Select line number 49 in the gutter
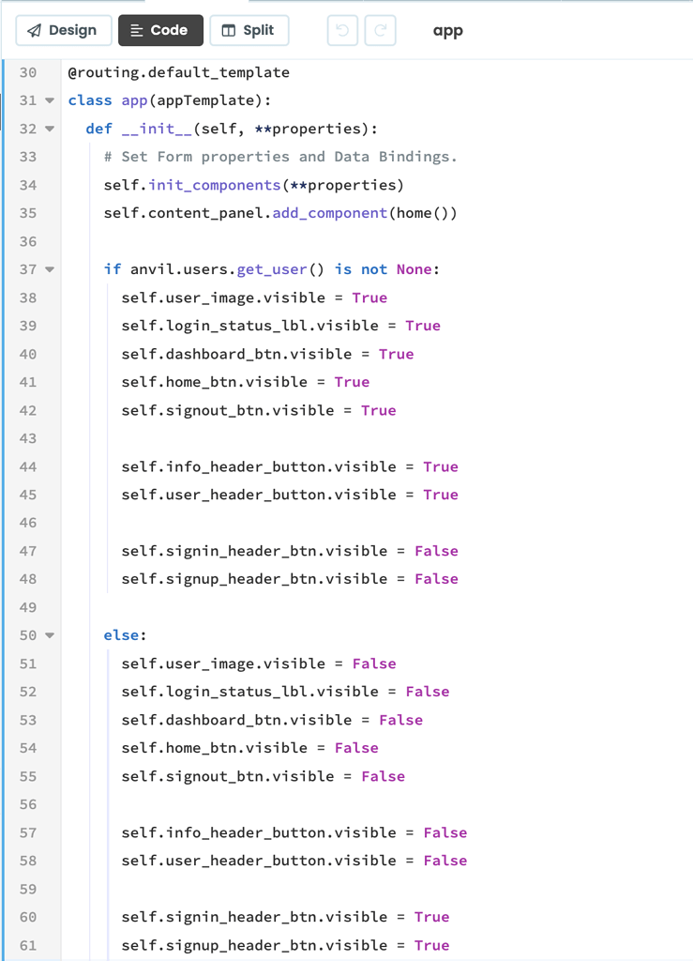693x961 pixels. 28,607
